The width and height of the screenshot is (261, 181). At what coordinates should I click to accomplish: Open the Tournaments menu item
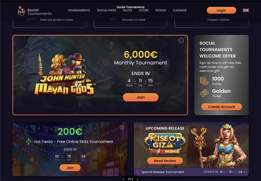(79, 10)
